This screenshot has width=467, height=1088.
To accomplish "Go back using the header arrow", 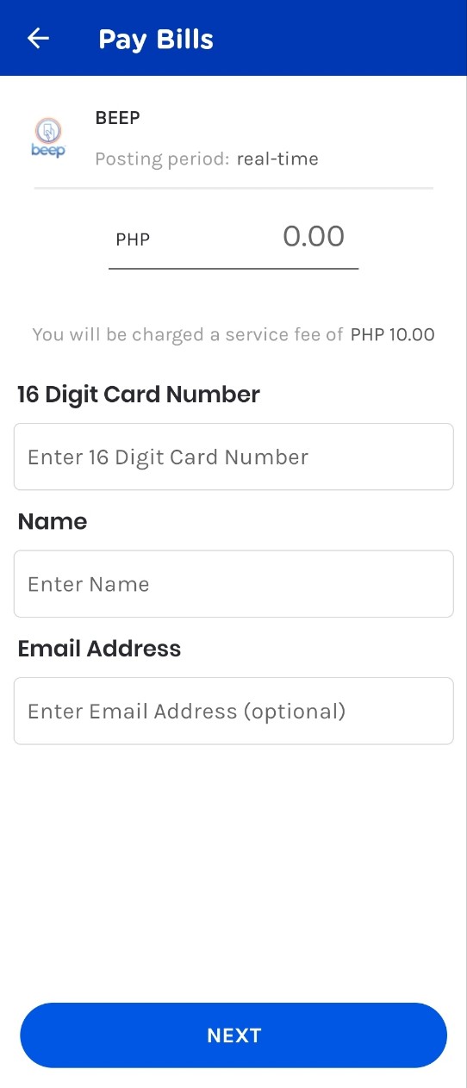I will pos(39,39).
